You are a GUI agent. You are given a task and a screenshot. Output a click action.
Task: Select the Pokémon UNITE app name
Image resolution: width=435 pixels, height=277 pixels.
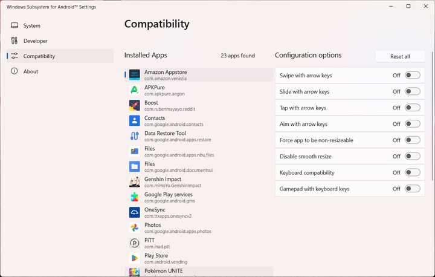click(x=163, y=271)
